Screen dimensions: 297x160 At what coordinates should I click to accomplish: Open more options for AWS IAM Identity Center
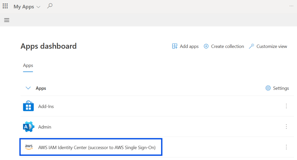click(286, 147)
